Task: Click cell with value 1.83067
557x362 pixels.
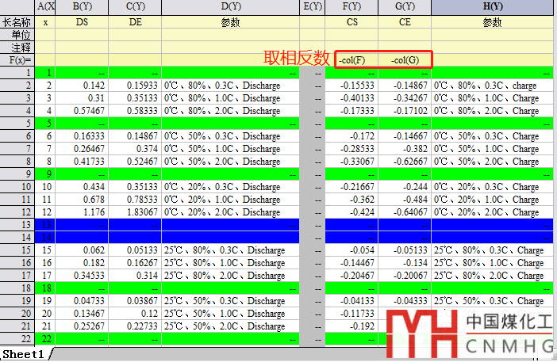Action: tap(135, 211)
